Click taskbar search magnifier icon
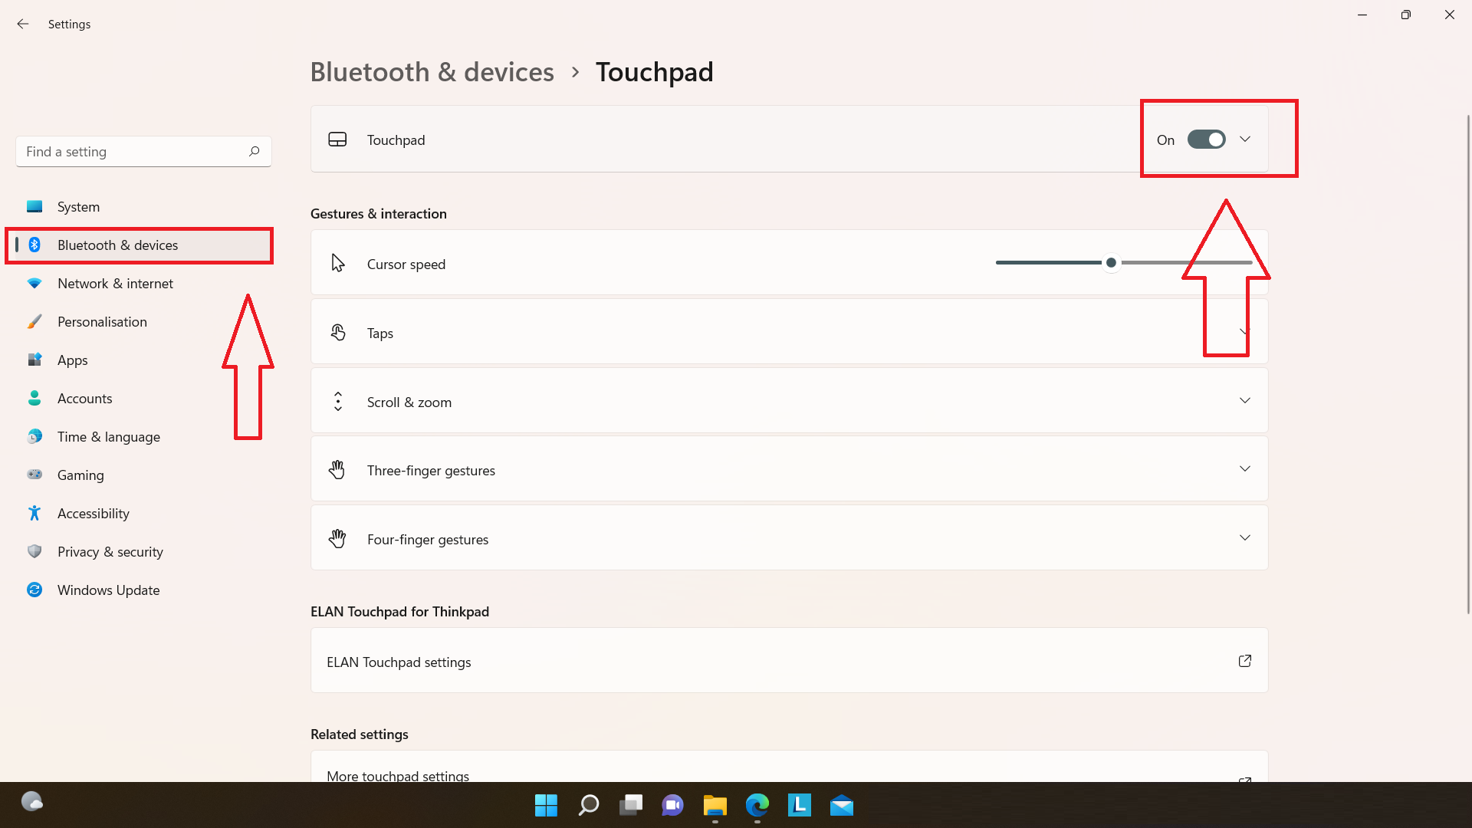 point(588,805)
